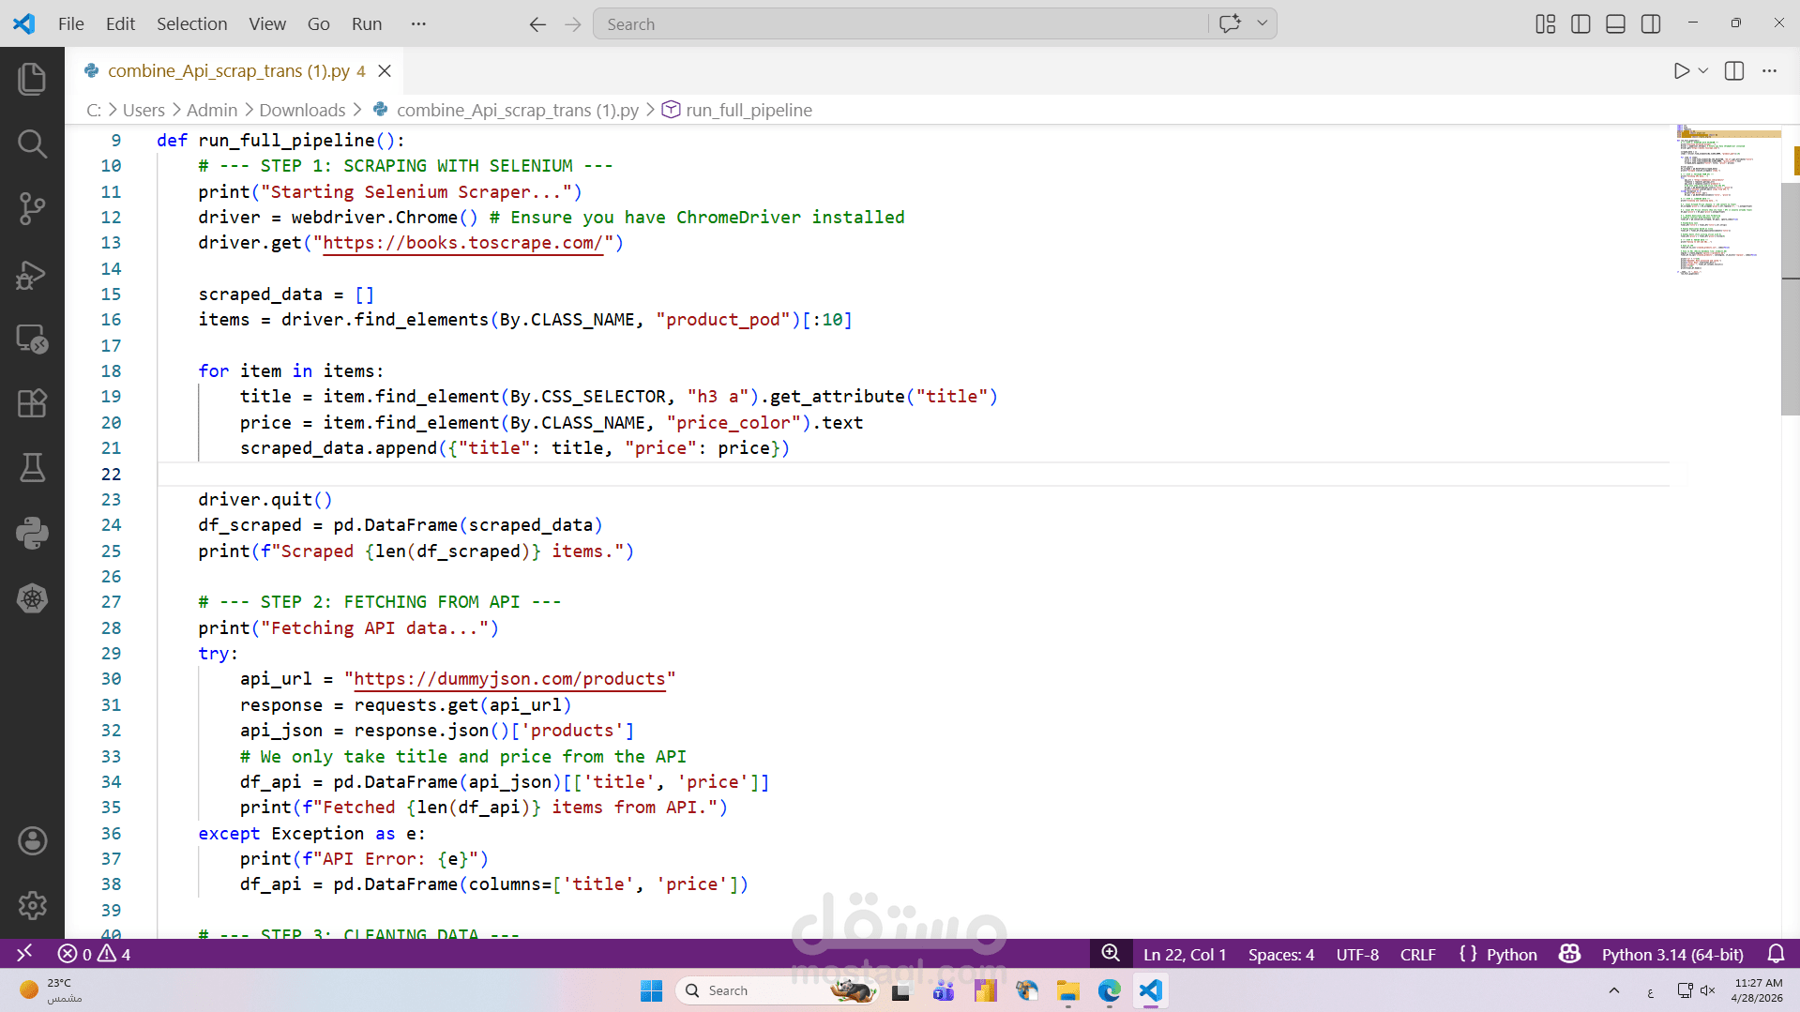Expand the run options dropdown arrow

click(x=1703, y=71)
